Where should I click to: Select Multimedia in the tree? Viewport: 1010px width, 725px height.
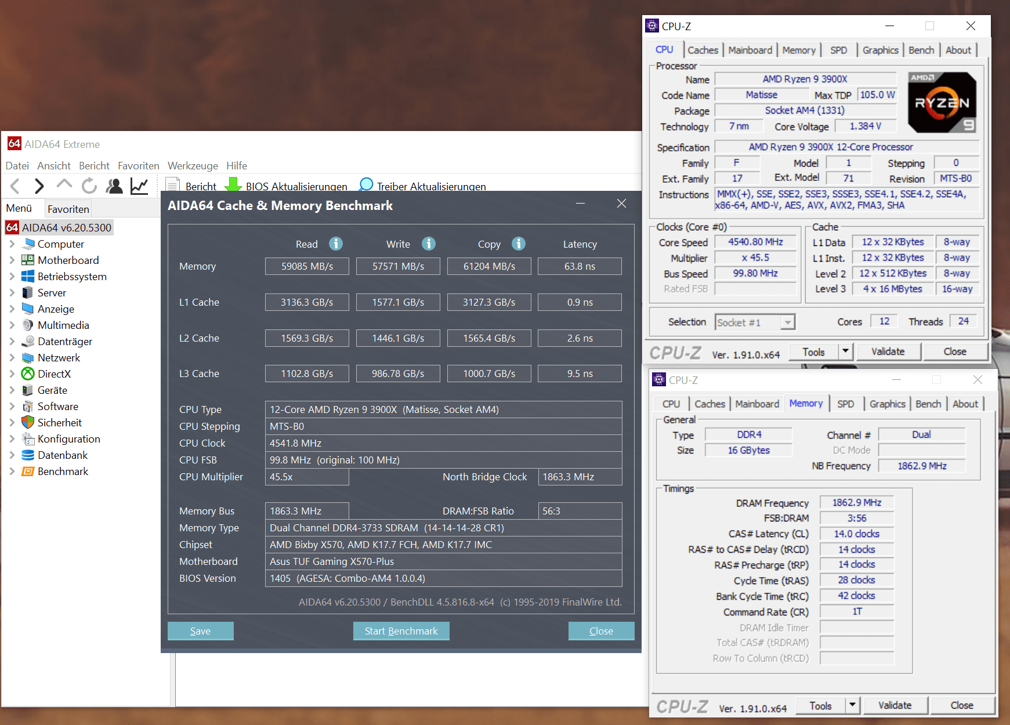(x=63, y=325)
